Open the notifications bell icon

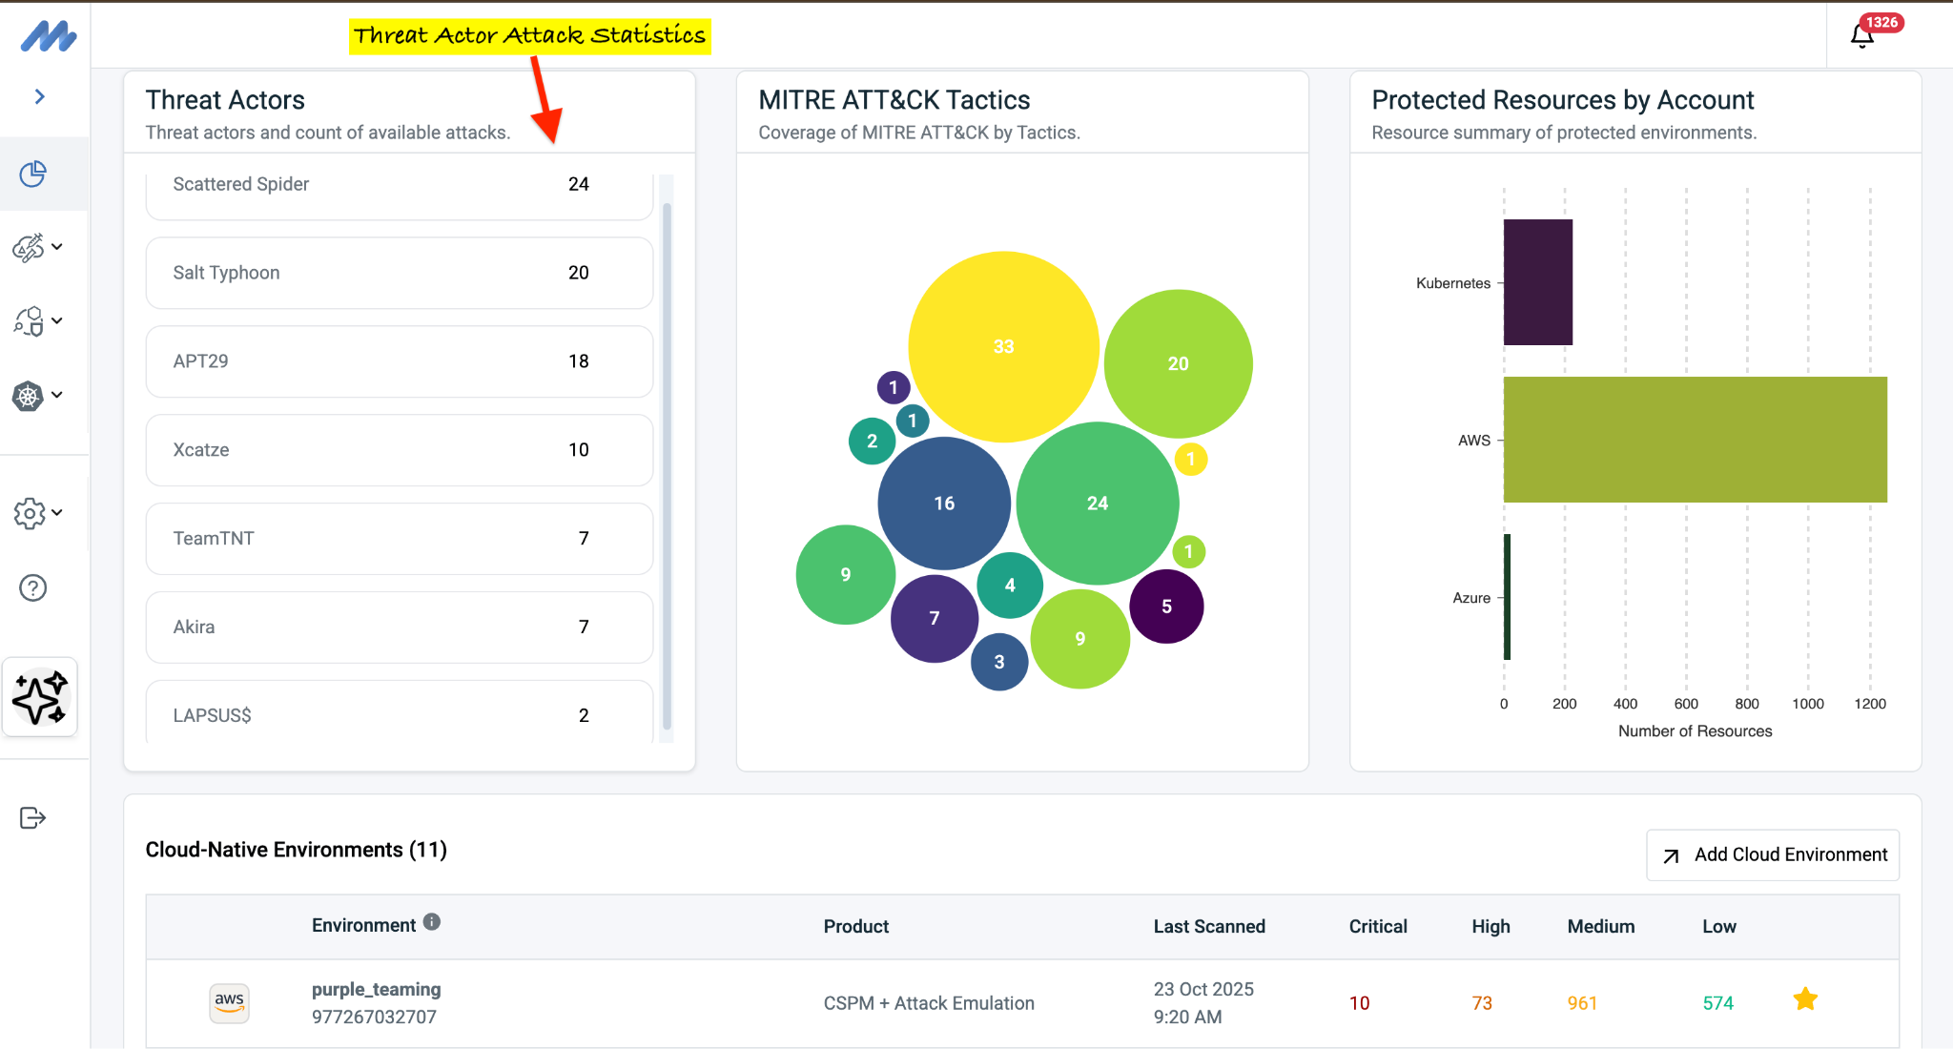tap(1861, 36)
